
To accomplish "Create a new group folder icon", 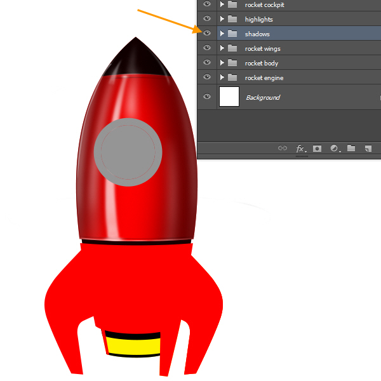I will [x=351, y=149].
